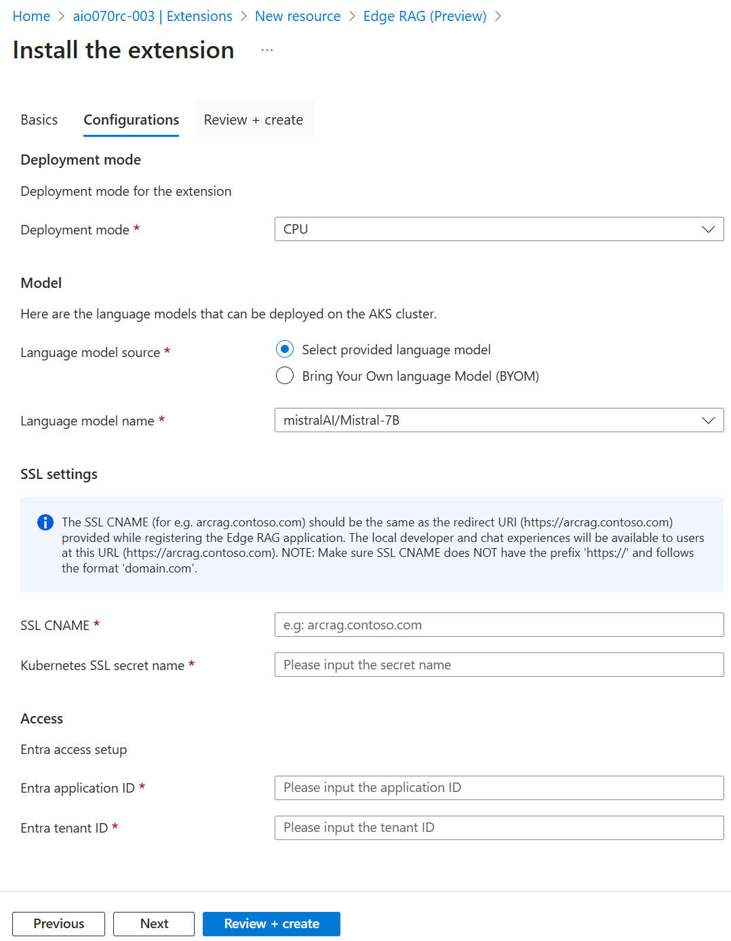Click the SSL CNAME input field
Image resolution: width=731 pixels, height=941 pixels.
coord(498,625)
